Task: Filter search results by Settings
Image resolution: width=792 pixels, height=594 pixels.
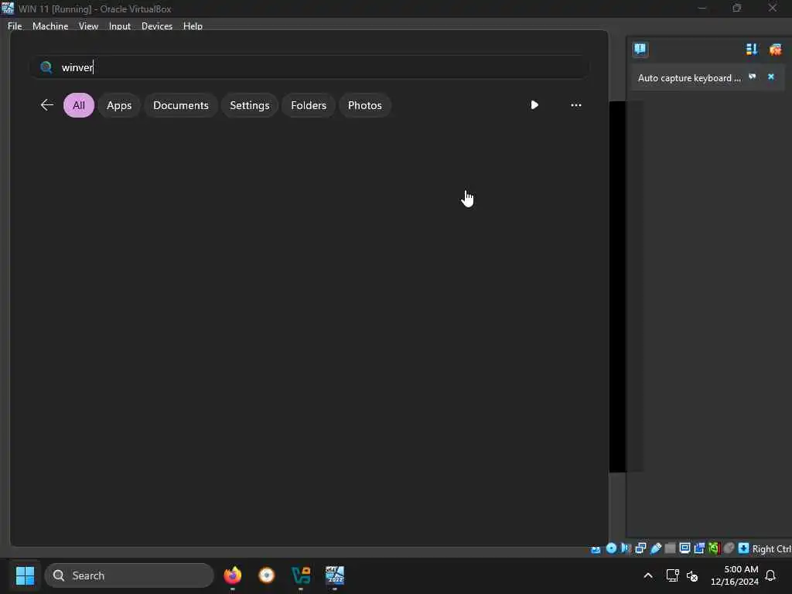Action: coord(250,105)
